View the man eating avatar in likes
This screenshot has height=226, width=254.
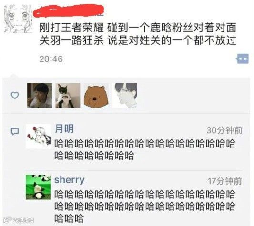point(40,96)
